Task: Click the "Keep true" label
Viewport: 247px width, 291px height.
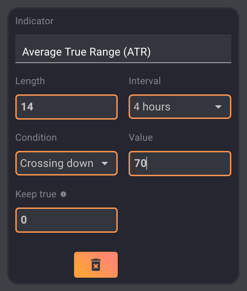Action: tap(36, 194)
